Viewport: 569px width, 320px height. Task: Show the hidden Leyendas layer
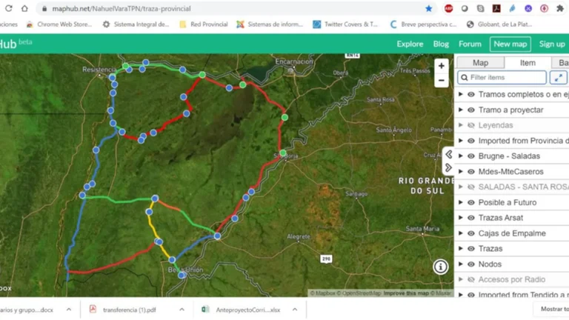coord(471,125)
